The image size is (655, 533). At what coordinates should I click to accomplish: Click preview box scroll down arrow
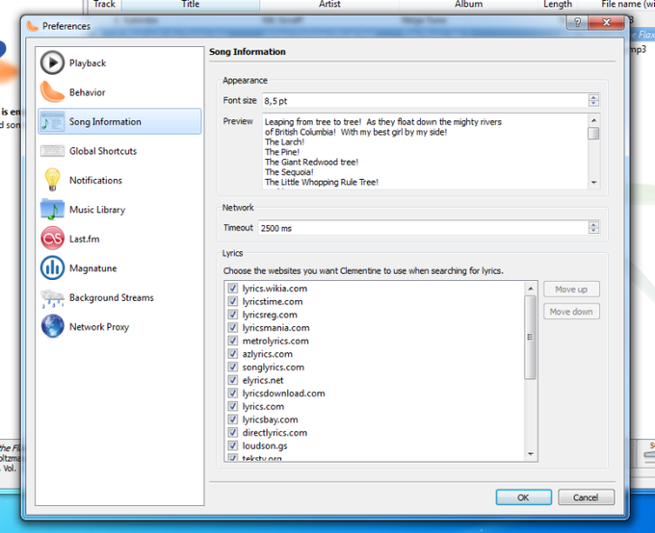click(x=593, y=183)
